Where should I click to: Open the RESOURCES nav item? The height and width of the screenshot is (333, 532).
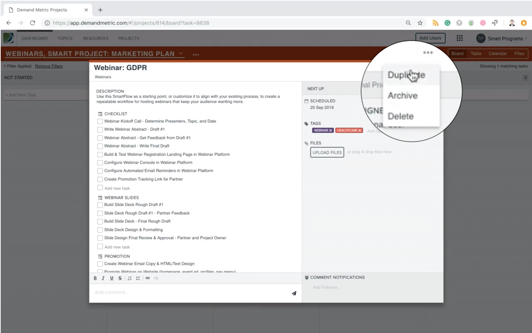96,39
